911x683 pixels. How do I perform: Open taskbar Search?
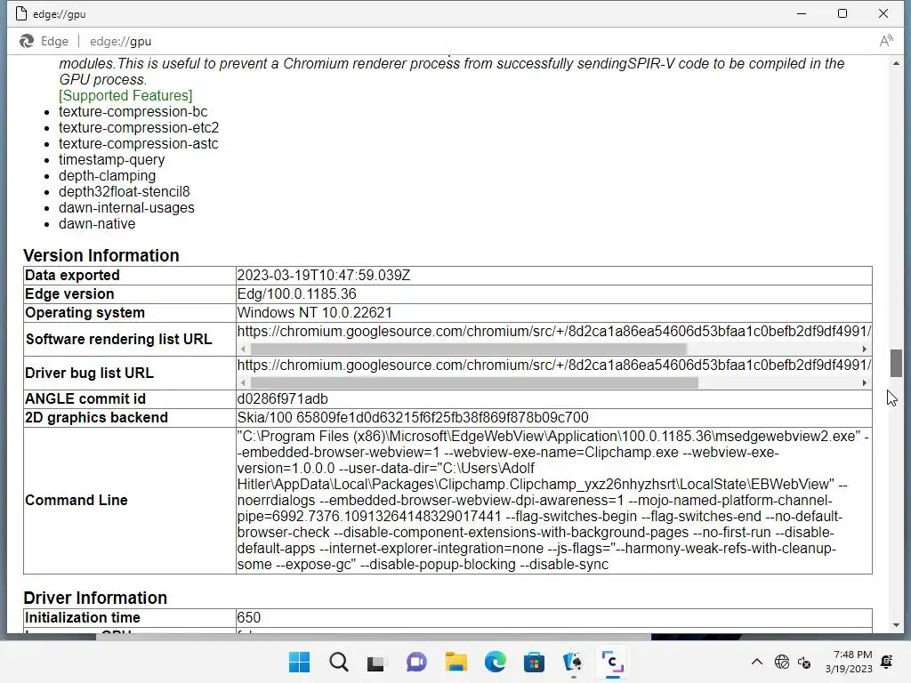click(x=339, y=662)
